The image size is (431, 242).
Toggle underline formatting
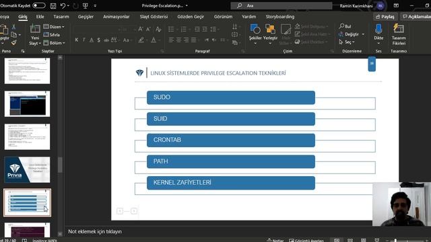[x=92, y=40]
